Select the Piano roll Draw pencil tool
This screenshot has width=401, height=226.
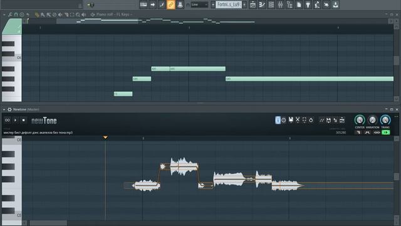[37, 14]
